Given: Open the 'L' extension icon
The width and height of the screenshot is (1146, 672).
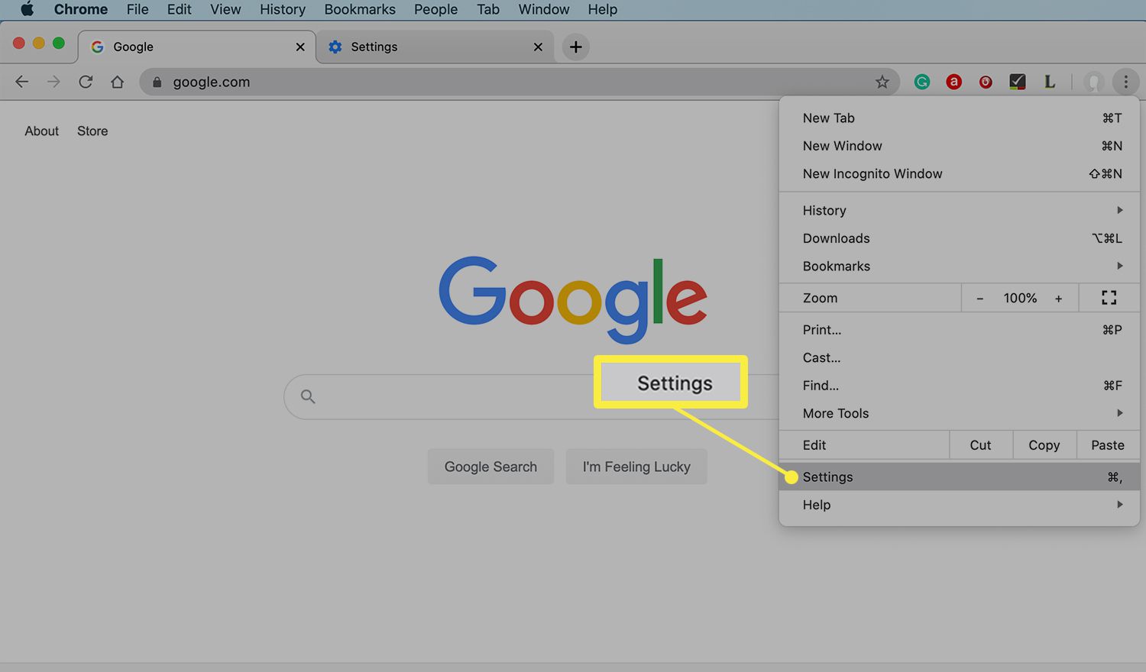Looking at the screenshot, I should pyautogui.click(x=1050, y=82).
